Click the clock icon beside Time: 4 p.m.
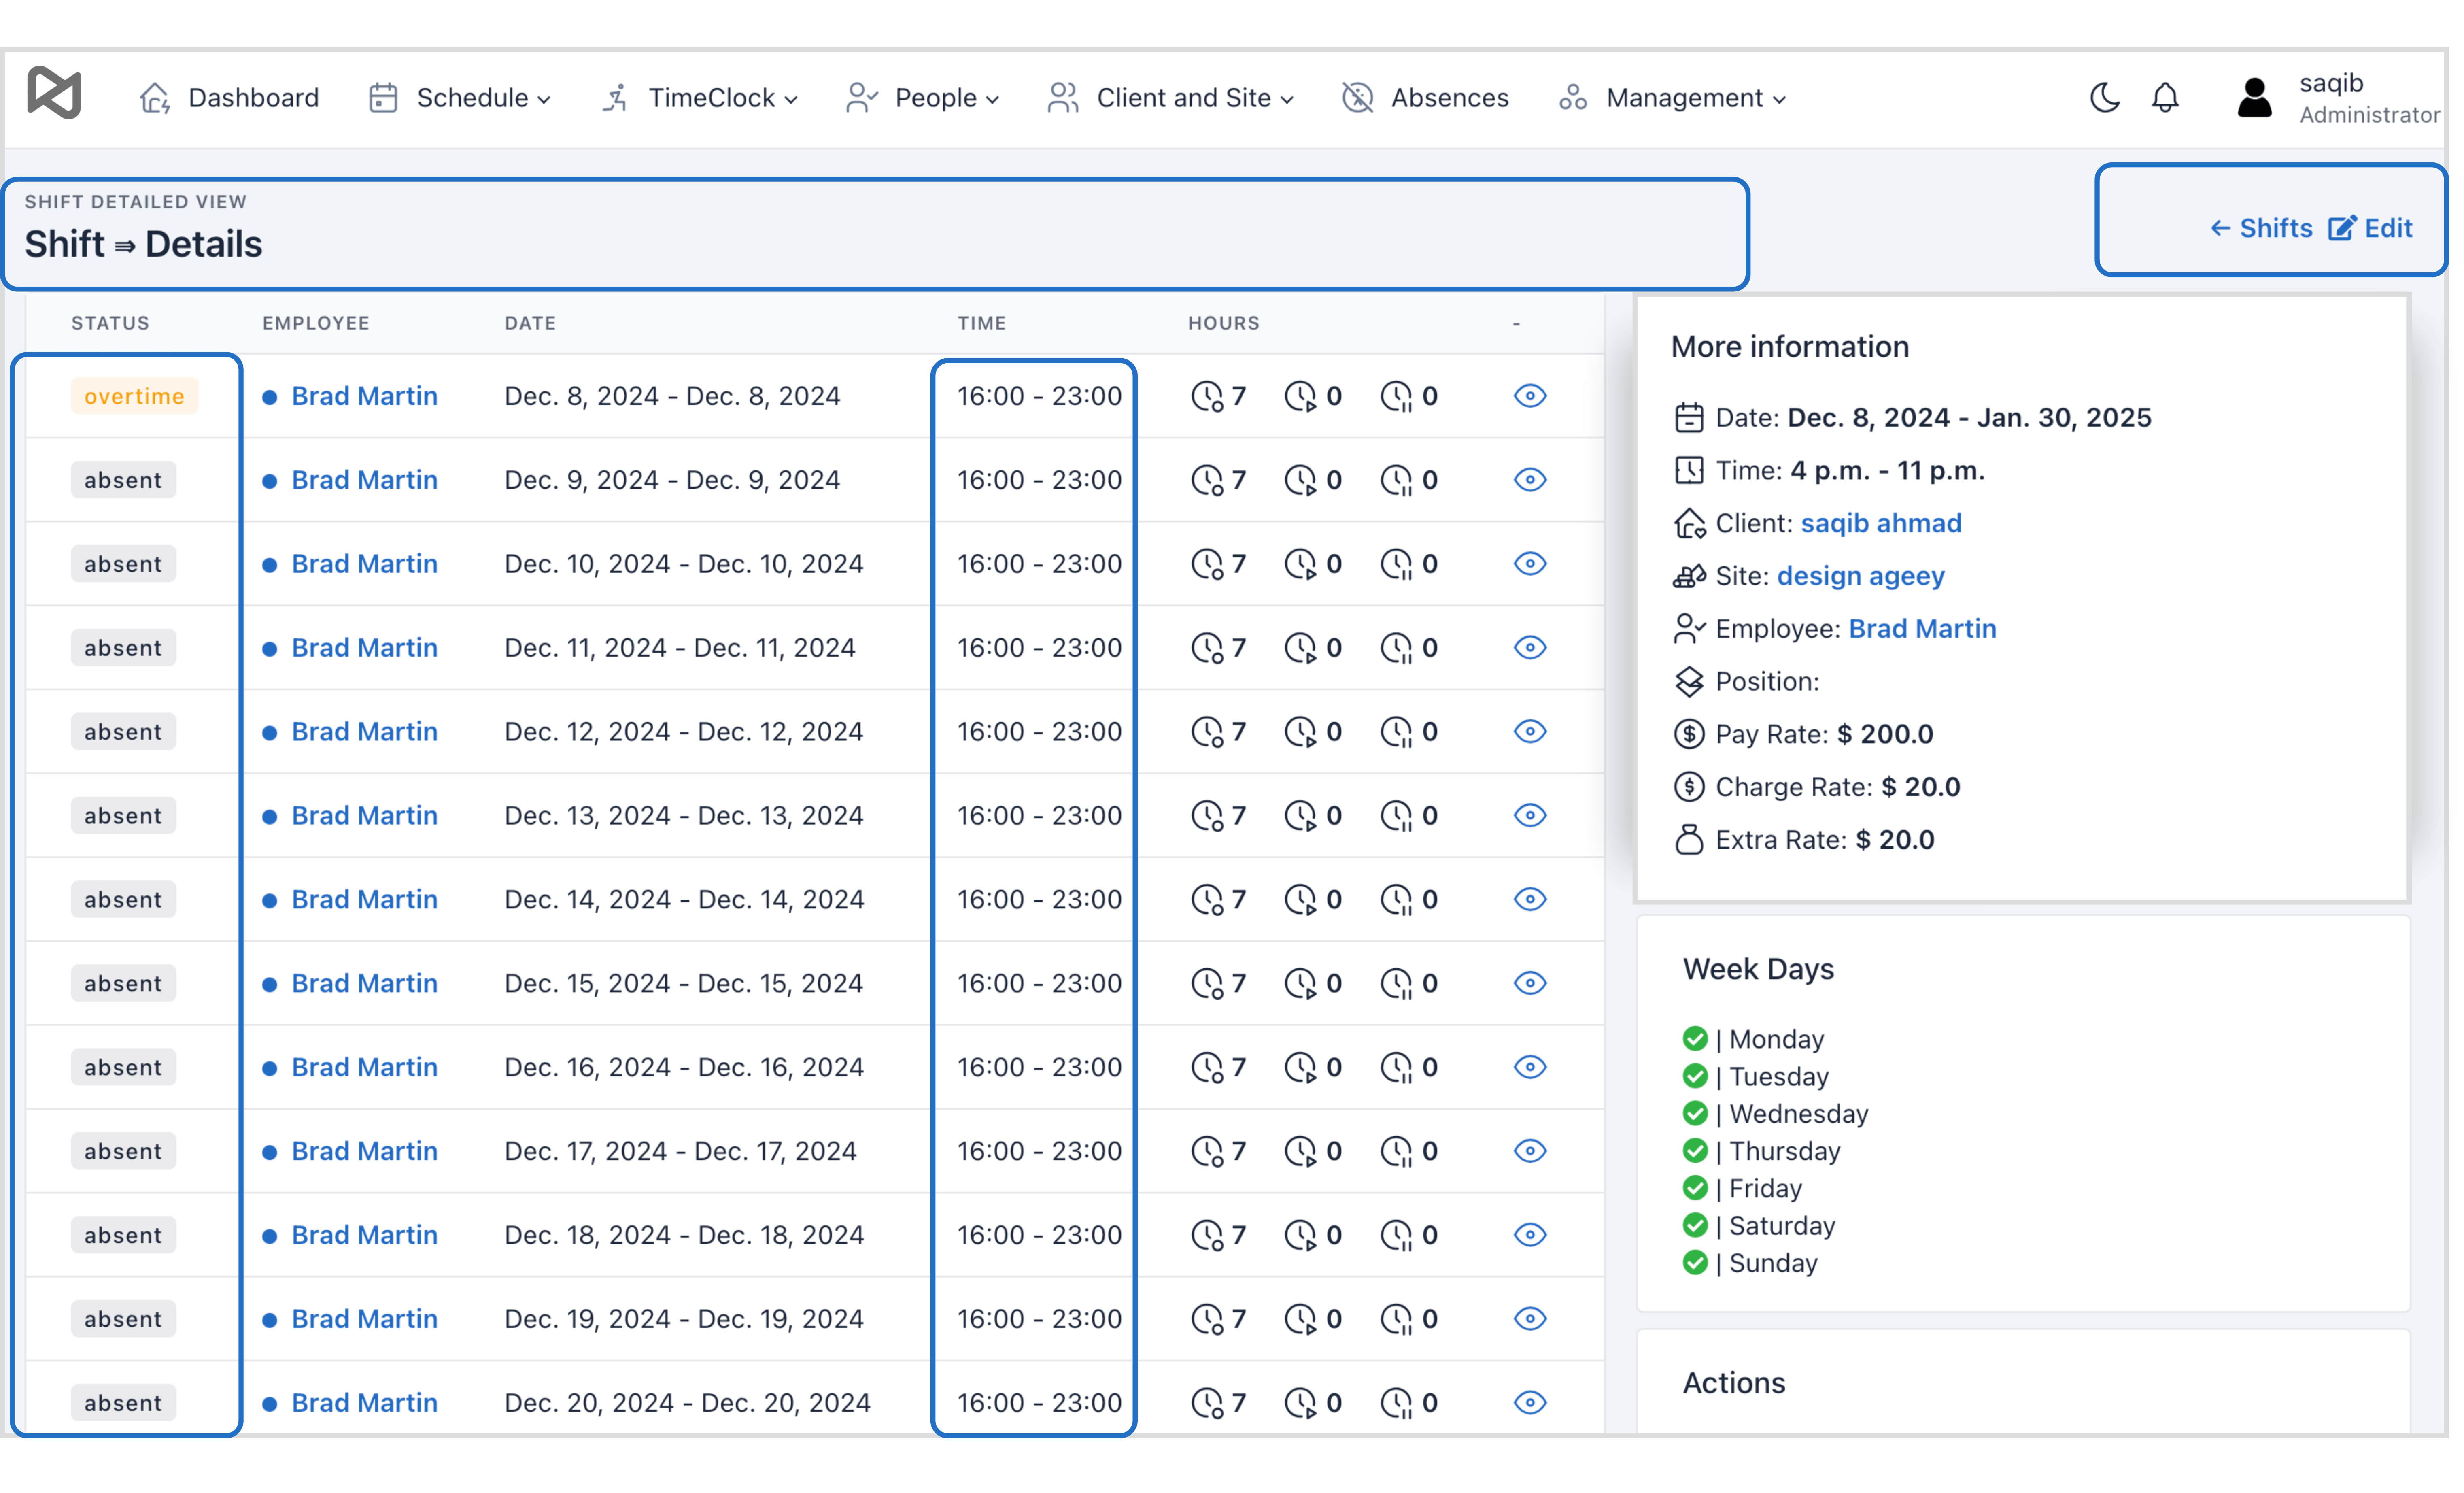The height and width of the screenshot is (1493, 2464). point(1689,470)
